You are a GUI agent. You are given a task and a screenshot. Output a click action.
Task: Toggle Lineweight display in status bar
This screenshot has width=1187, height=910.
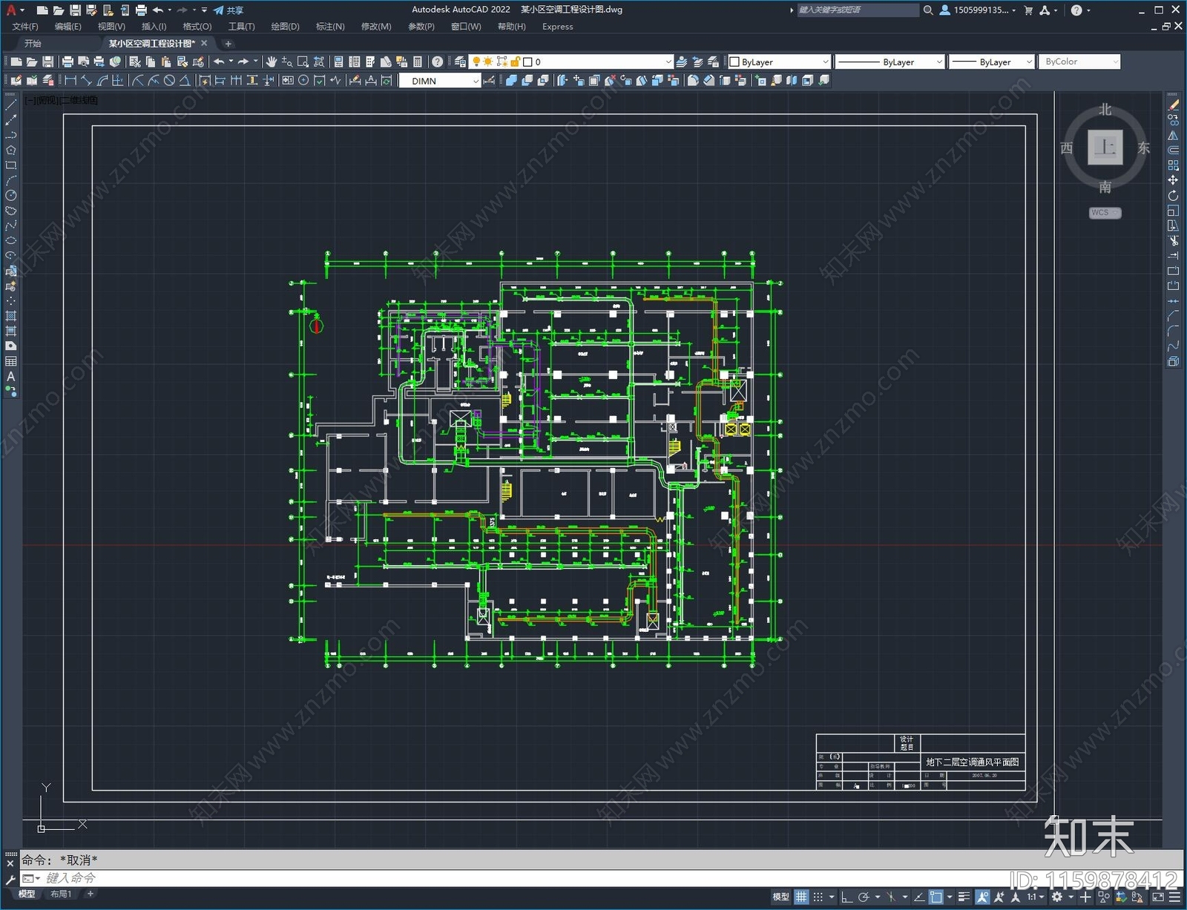[964, 897]
